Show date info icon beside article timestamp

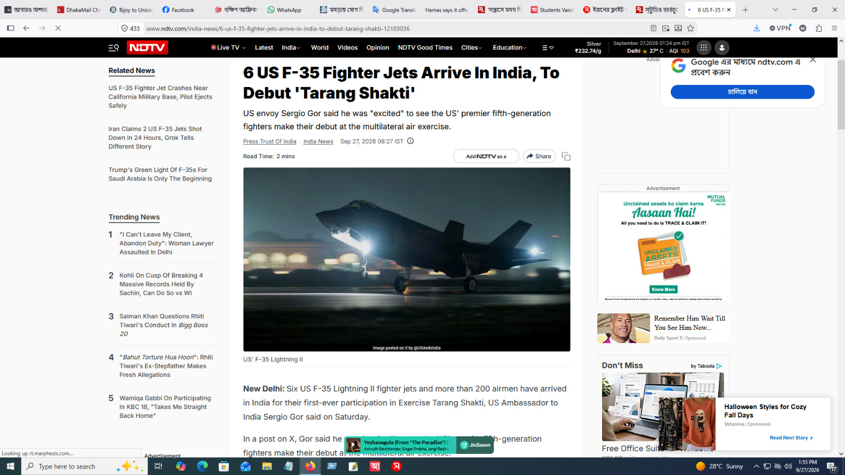[410, 141]
